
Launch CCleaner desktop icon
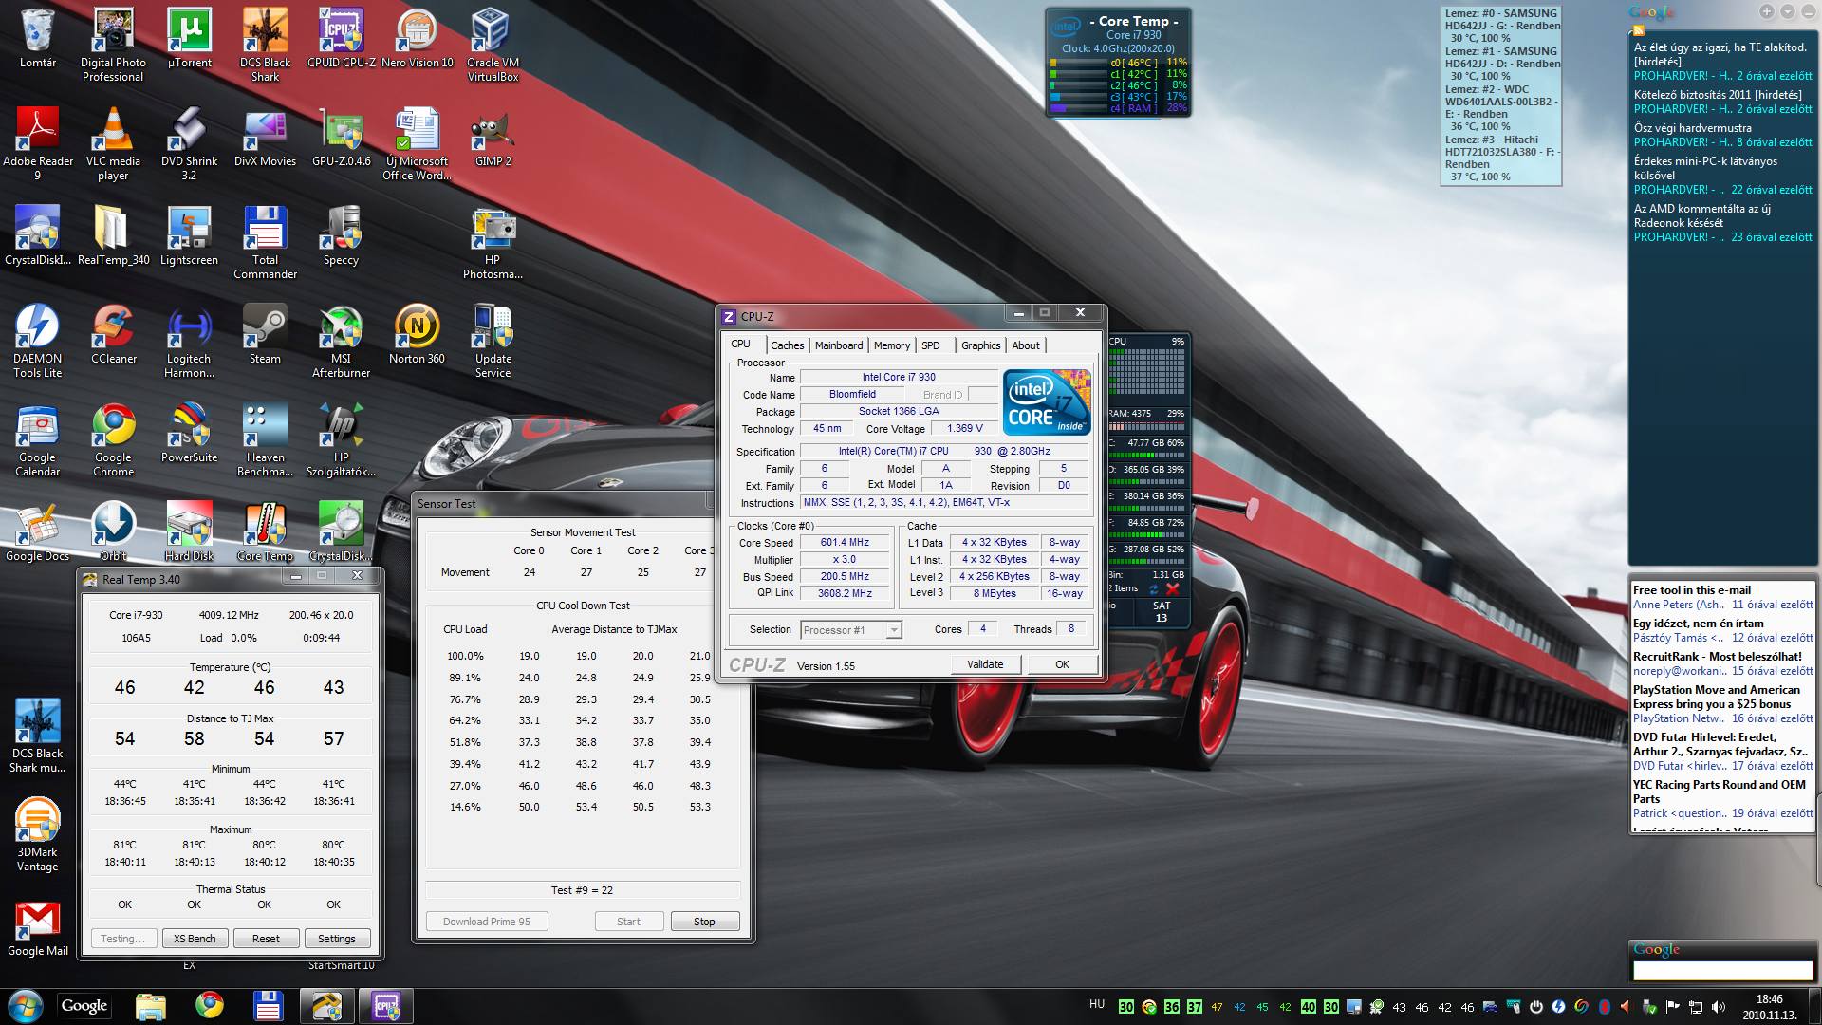(113, 335)
